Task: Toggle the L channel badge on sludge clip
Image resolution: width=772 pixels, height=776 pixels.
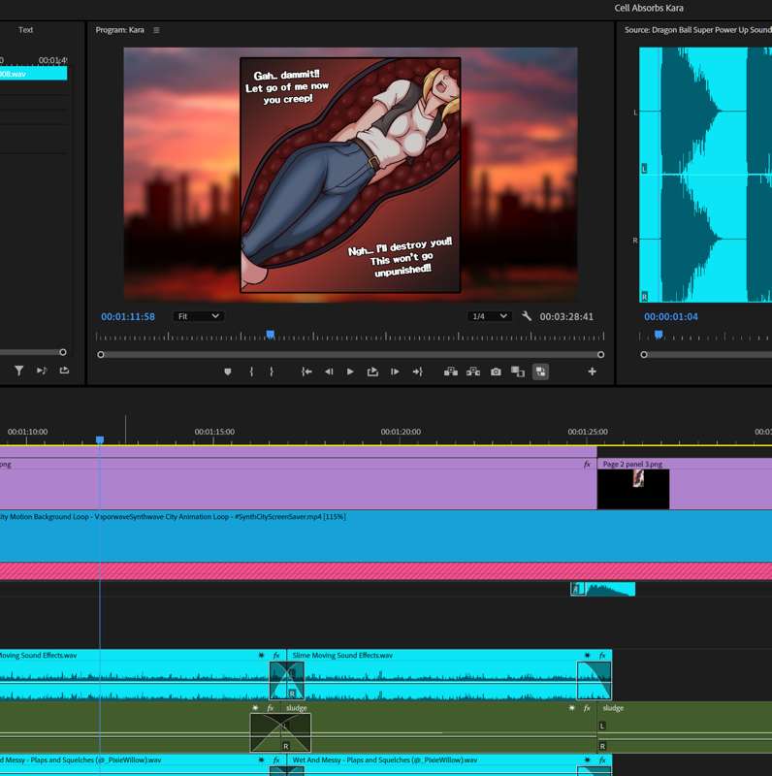Action: (x=602, y=726)
